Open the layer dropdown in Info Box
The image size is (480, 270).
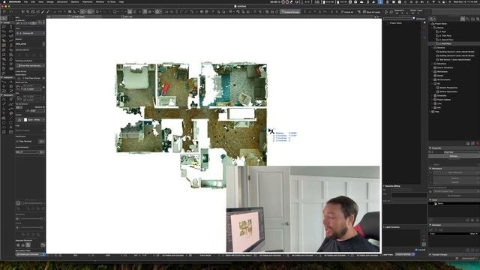pos(30,33)
